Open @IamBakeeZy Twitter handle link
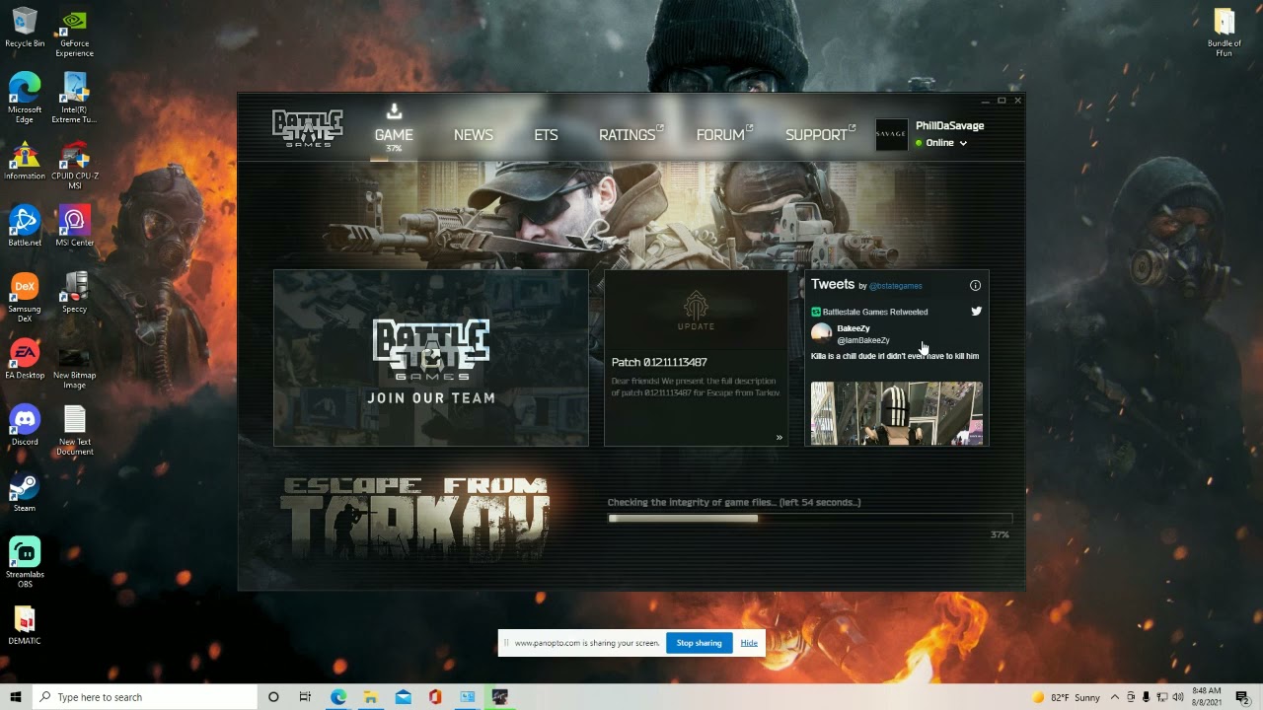1263x710 pixels. tap(863, 340)
